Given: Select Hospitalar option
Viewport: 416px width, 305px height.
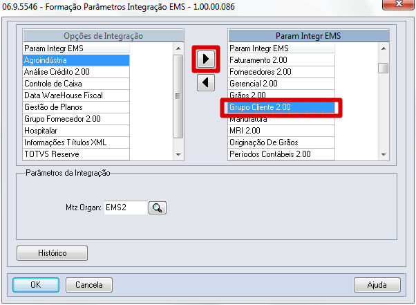Looking at the screenshot, I should pyautogui.click(x=76, y=131).
